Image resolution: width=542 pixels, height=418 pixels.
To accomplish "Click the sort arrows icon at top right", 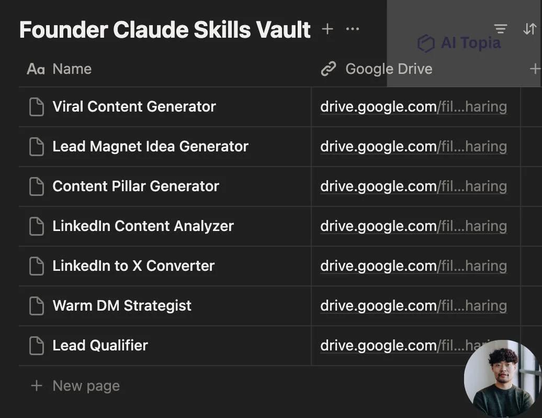I will pyautogui.click(x=529, y=29).
